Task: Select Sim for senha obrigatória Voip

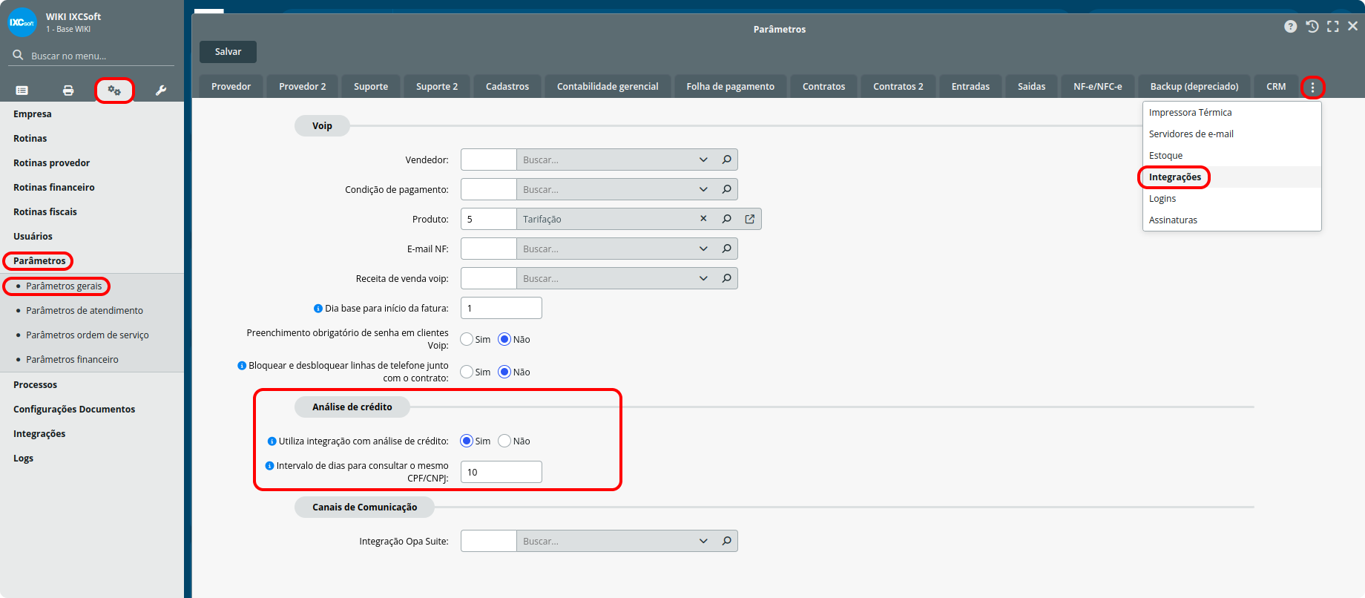Action: pyautogui.click(x=467, y=339)
